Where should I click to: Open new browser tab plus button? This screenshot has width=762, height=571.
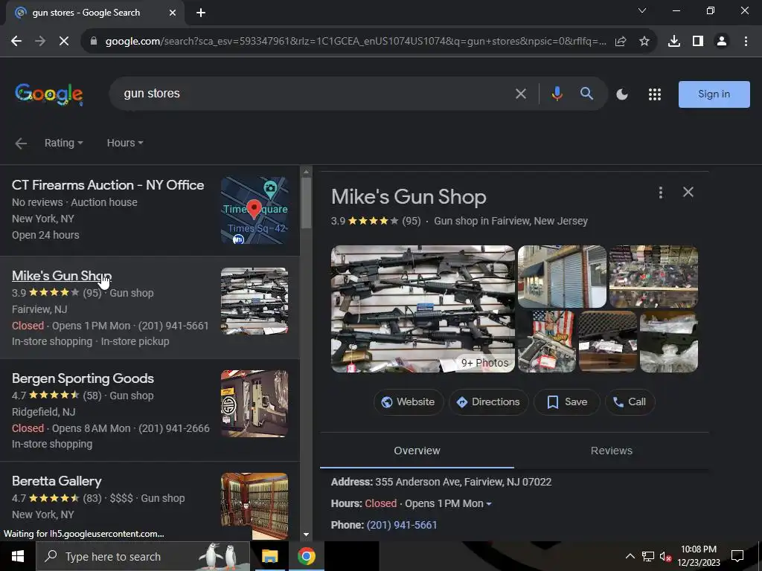pyautogui.click(x=201, y=13)
